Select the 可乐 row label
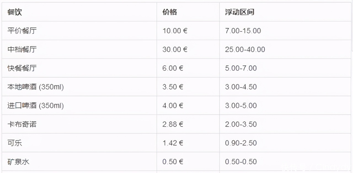 coord(15,143)
